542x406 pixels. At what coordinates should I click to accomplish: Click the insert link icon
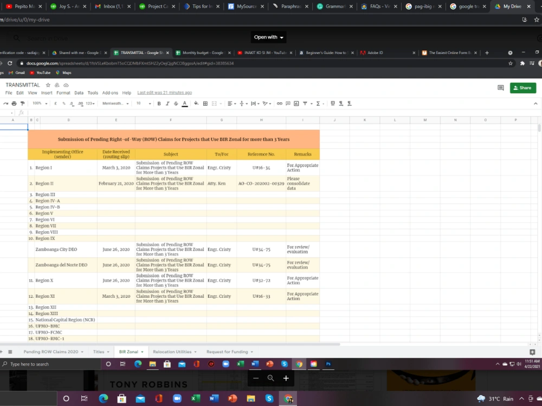pyautogui.click(x=279, y=103)
